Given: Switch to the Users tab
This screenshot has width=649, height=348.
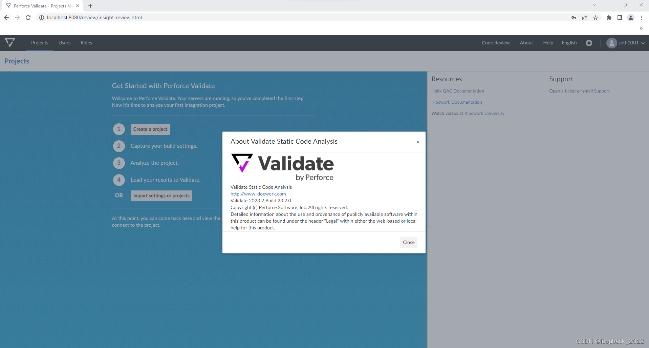Looking at the screenshot, I should tap(64, 43).
